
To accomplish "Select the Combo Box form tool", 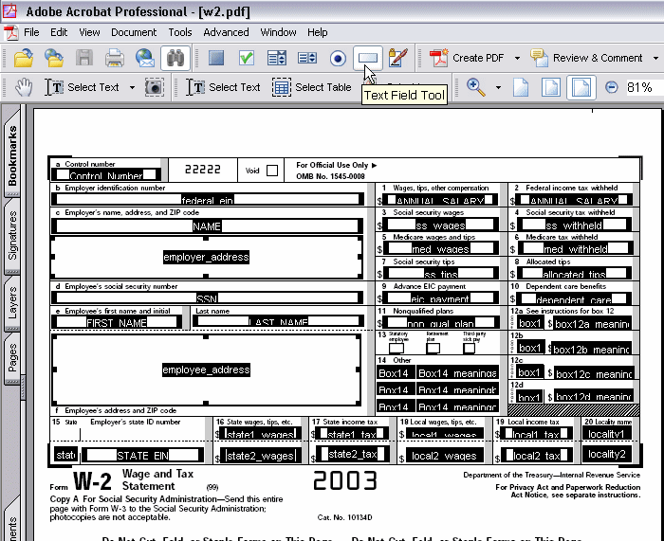I will coord(277,58).
